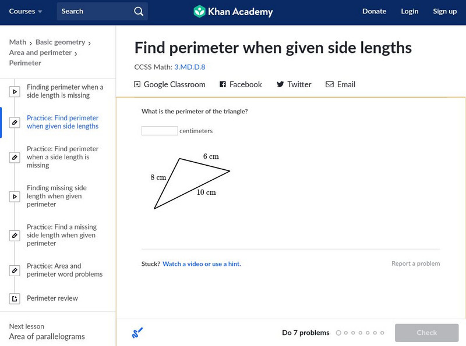Click the first problem progress circle
Image resolution: width=466 pixels, height=346 pixels.
338,333
